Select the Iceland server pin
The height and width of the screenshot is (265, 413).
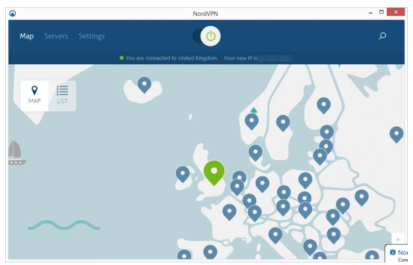pos(144,85)
